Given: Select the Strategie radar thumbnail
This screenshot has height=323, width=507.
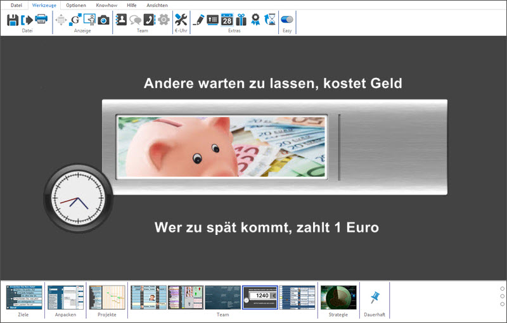Looking at the screenshot, I should [x=338, y=297].
